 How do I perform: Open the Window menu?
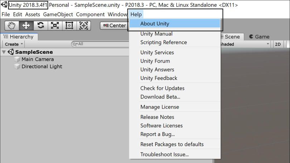[x=117, y=14]
